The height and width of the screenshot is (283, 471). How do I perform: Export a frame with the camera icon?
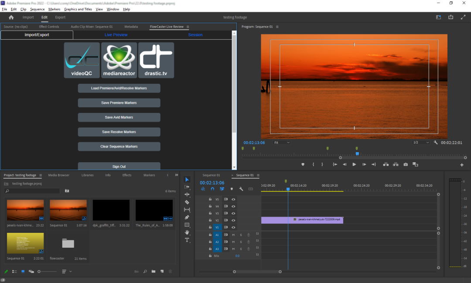406,165
